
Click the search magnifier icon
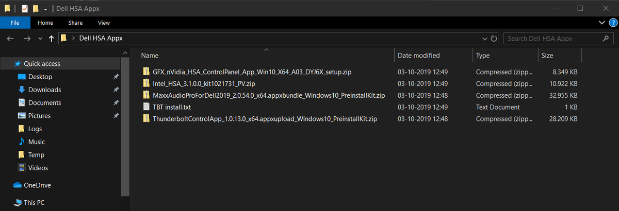(x=605, y=39)
